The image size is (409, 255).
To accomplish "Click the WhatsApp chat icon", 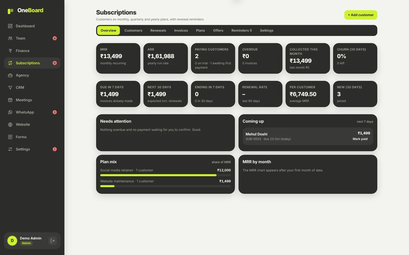I will point(10,112).
